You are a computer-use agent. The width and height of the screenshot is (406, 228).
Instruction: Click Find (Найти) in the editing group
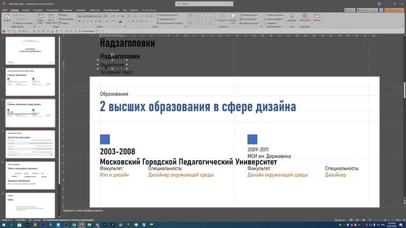pyautogui.click(x=273, y=15)
